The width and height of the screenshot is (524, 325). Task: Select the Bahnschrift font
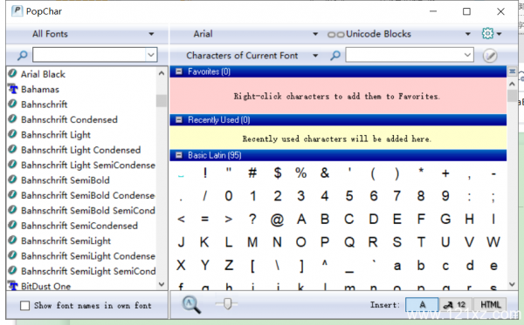point(45,105)
